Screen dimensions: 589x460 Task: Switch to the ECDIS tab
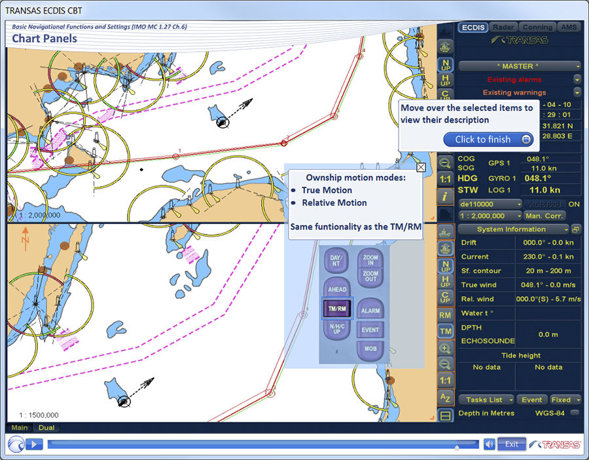click(x=473, y=28)
